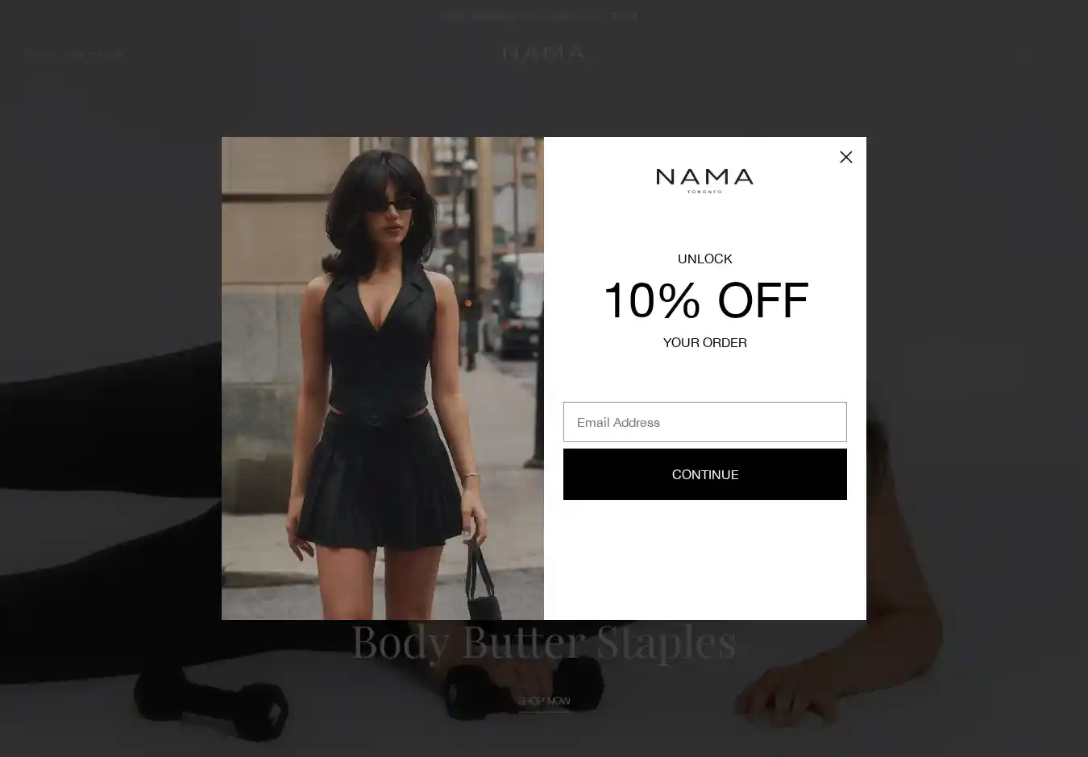Viewport: 1088px width, 757px height.
Task: Click the 10% OFF headline text
Action: pyautogui.click(x=705, y=300)
